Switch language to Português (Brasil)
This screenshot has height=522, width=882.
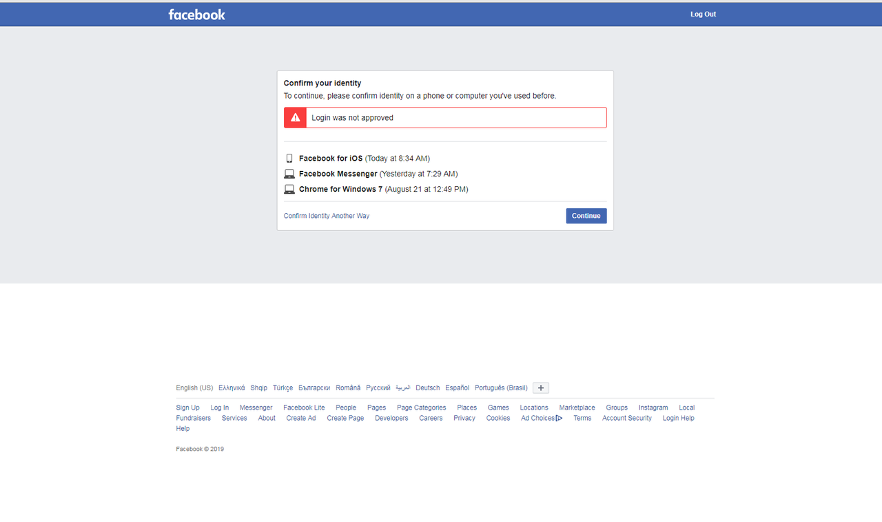(x=501, y=388)
